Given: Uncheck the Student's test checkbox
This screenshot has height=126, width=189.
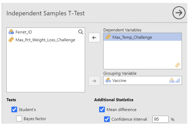Looking at the screenshot, I should [x=14, y=110].
